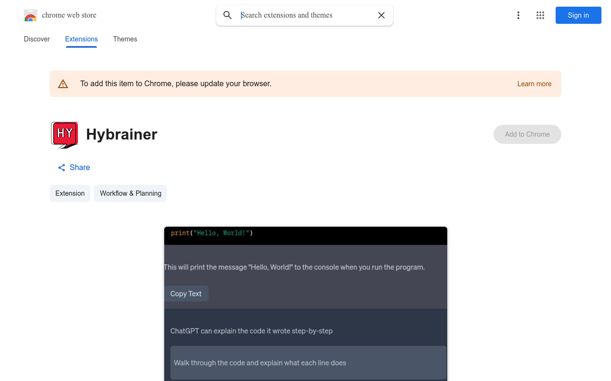This screenshot has width=611, height=381.
Task: Click the update your browser warning text
Action: (176, 84)
